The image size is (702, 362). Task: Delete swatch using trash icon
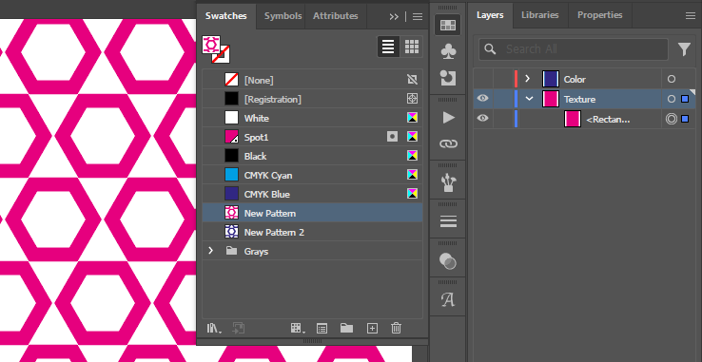396,328
